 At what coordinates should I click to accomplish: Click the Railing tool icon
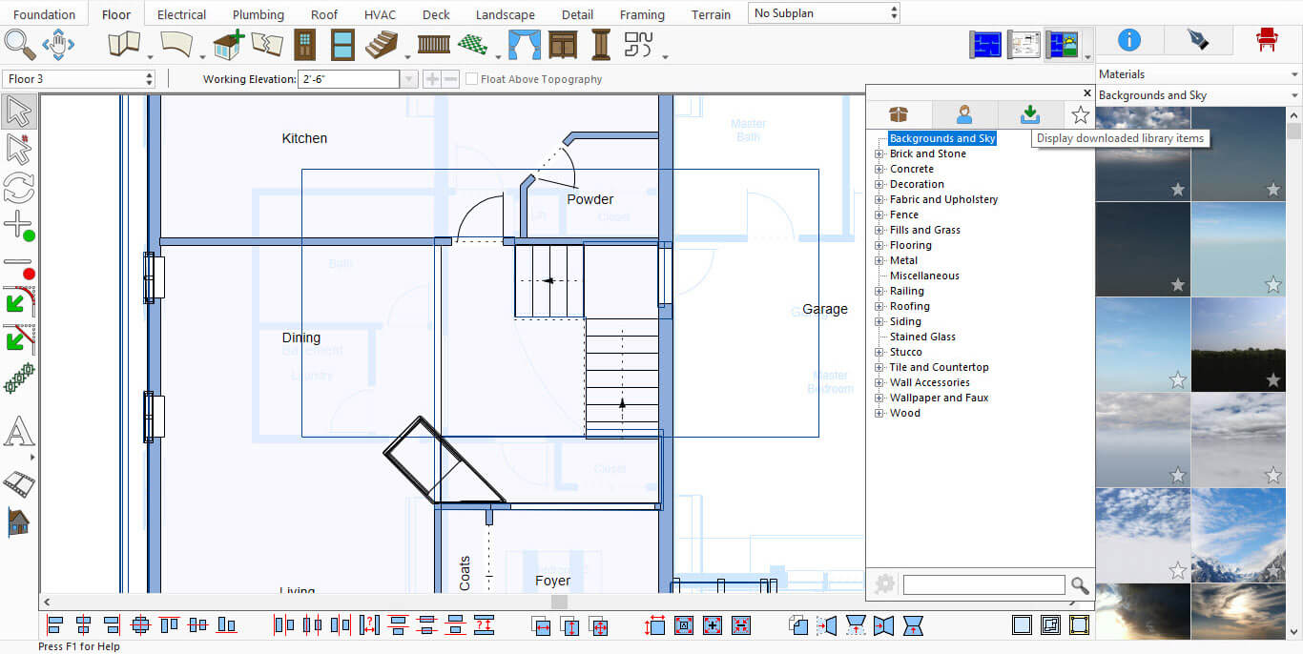coord(433,45)
